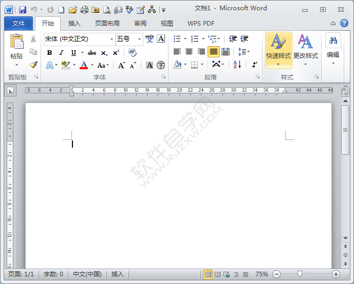Shrink font size with small A icon

tap(133, 65)
